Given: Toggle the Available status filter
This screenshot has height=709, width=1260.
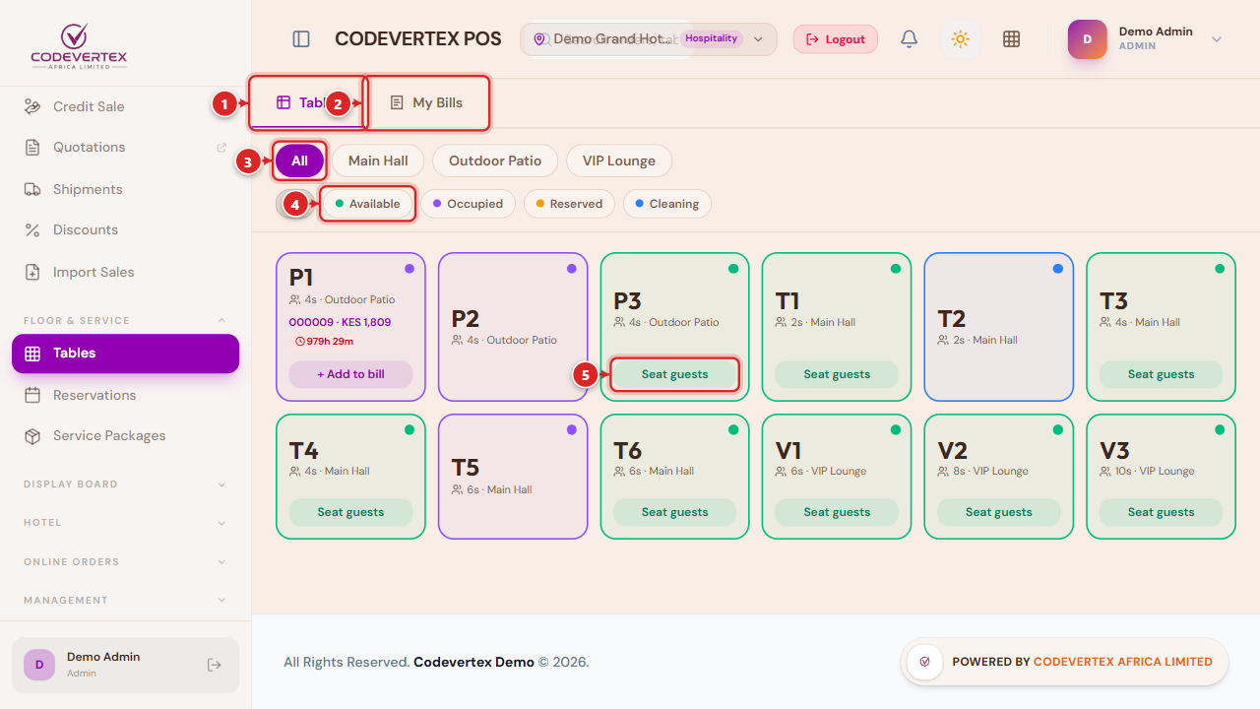Looking at the screenshot, I should (x=368, y=204).
